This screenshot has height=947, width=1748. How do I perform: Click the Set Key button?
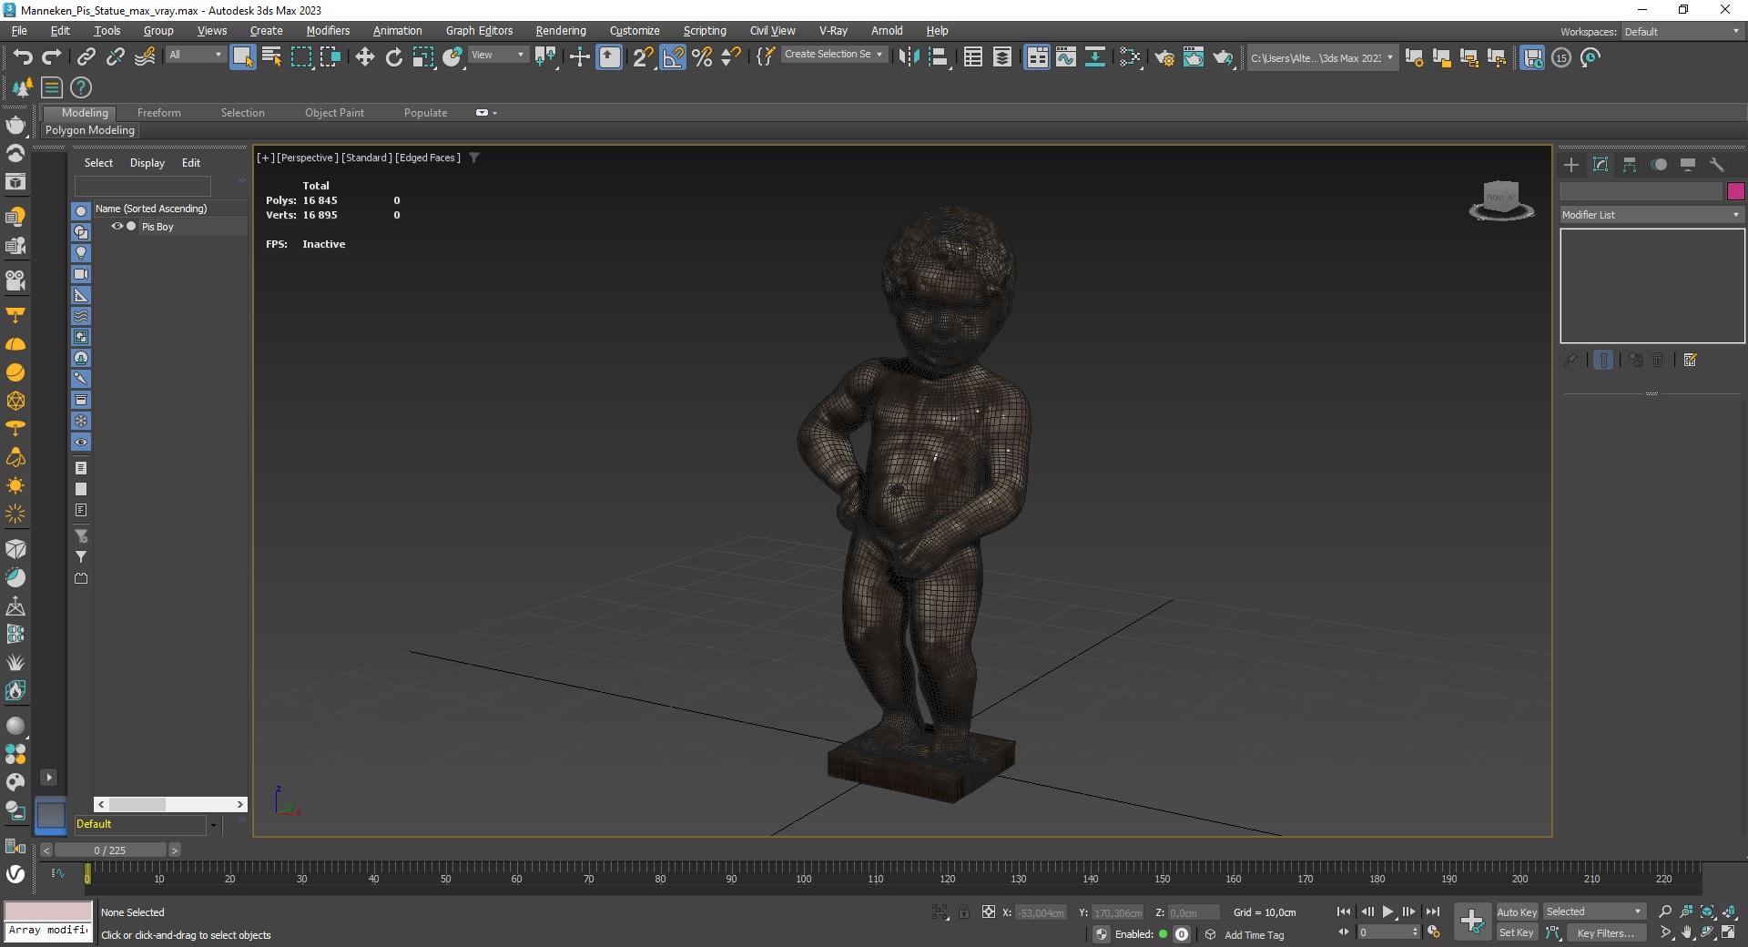click(1517, 932)
